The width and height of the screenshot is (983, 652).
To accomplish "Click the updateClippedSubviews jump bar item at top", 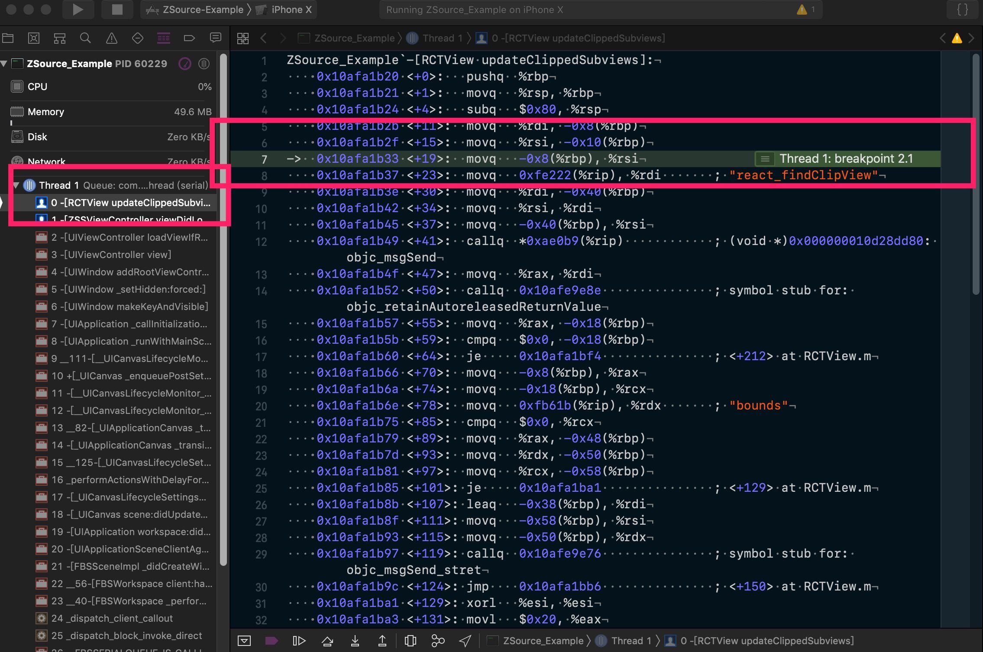I will point(570,38).
